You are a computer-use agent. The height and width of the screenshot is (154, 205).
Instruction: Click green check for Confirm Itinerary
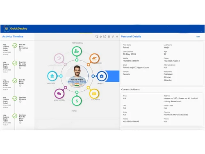tap(15, 98)
